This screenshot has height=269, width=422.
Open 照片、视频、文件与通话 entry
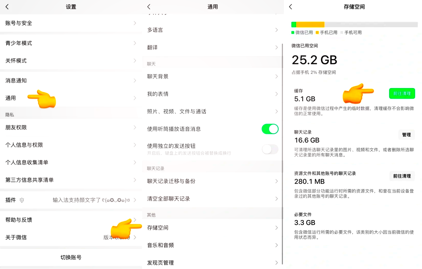[213, 111]
